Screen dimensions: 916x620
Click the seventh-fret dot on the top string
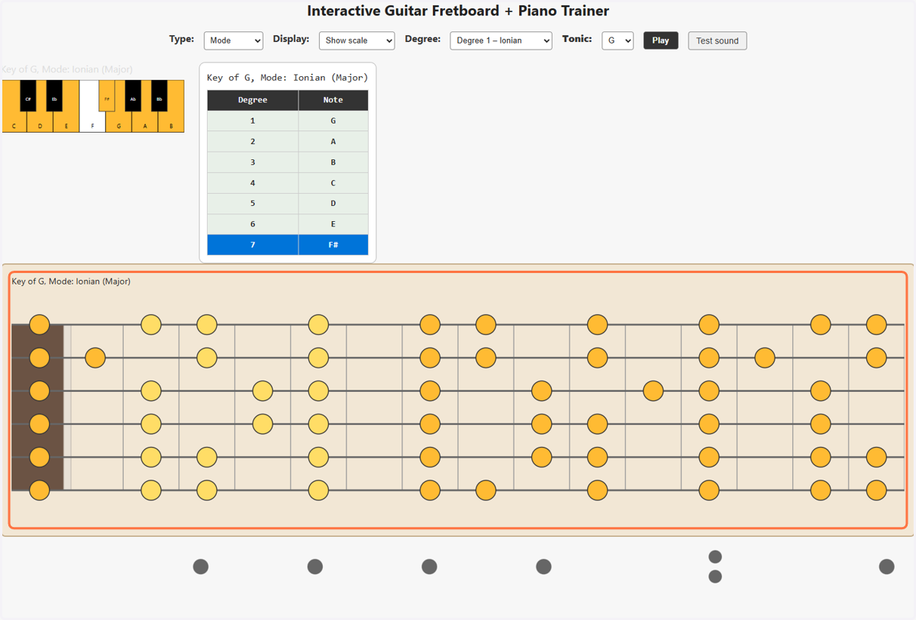click(x=431, y=325)
